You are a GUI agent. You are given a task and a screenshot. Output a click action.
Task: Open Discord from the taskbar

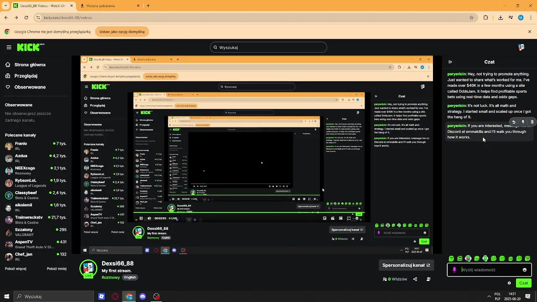tap(143, 297)
